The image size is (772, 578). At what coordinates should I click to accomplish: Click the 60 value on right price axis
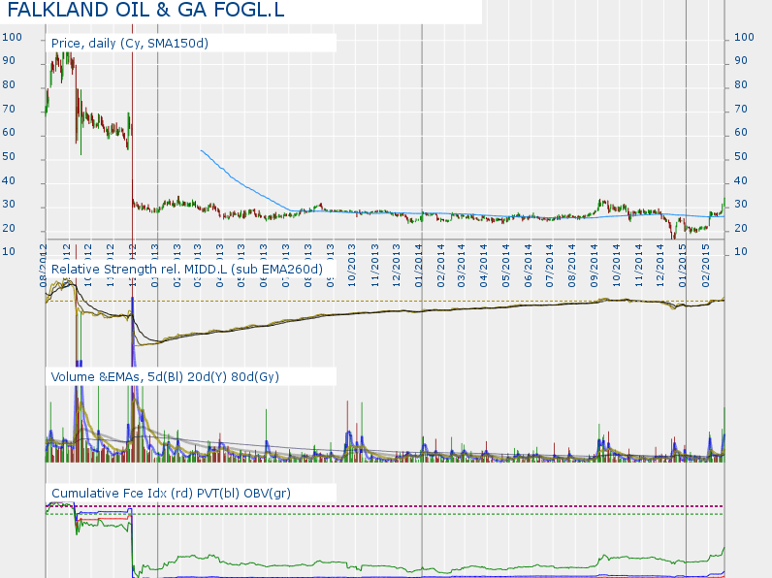coord(741,133)
